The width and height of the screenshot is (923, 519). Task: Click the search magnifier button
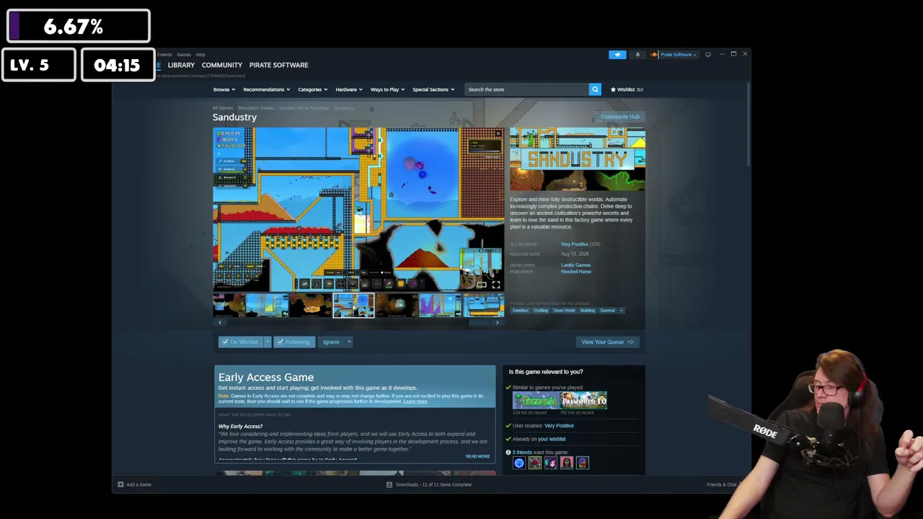point(595,89)
